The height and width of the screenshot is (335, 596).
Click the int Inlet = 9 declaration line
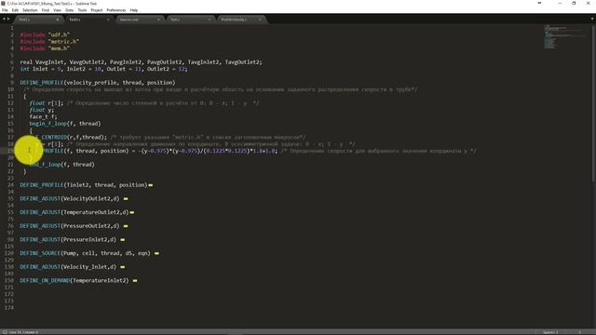click(x=103, y=69)
